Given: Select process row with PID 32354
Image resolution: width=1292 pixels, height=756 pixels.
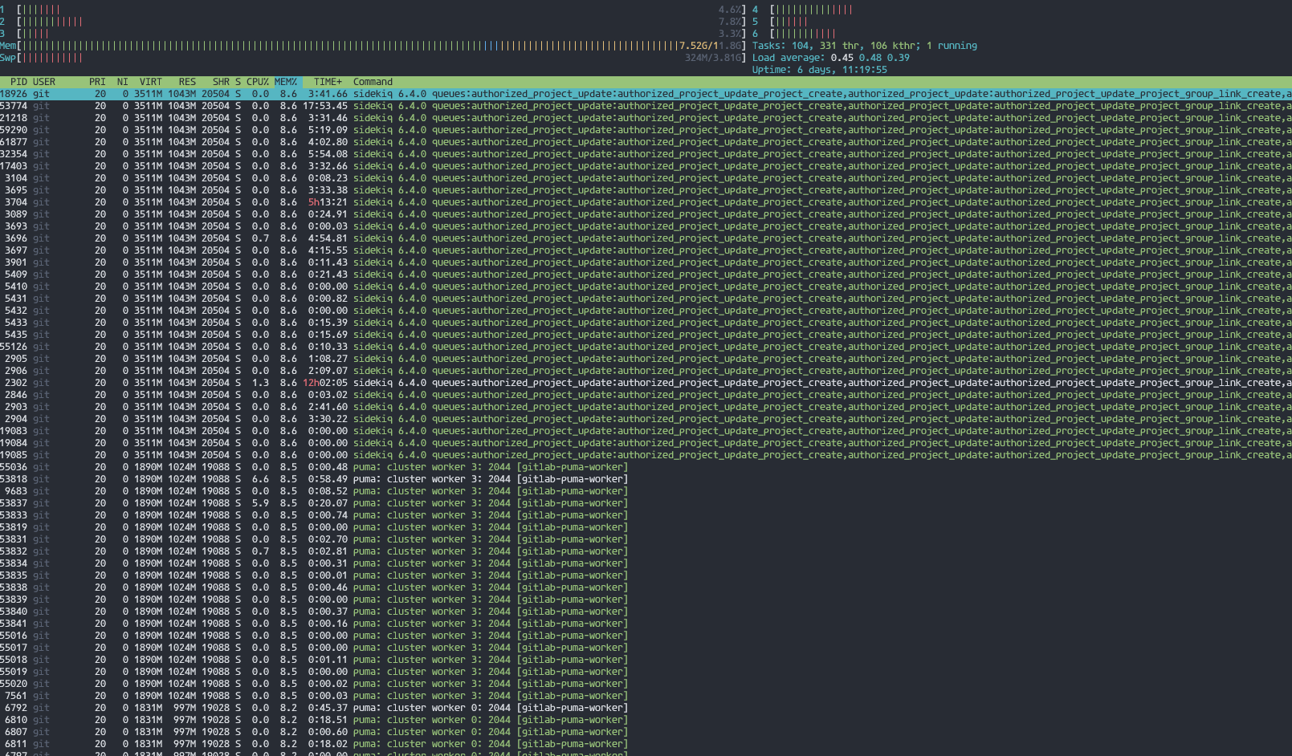Looking at the screenshot, I should coord(646,154).
